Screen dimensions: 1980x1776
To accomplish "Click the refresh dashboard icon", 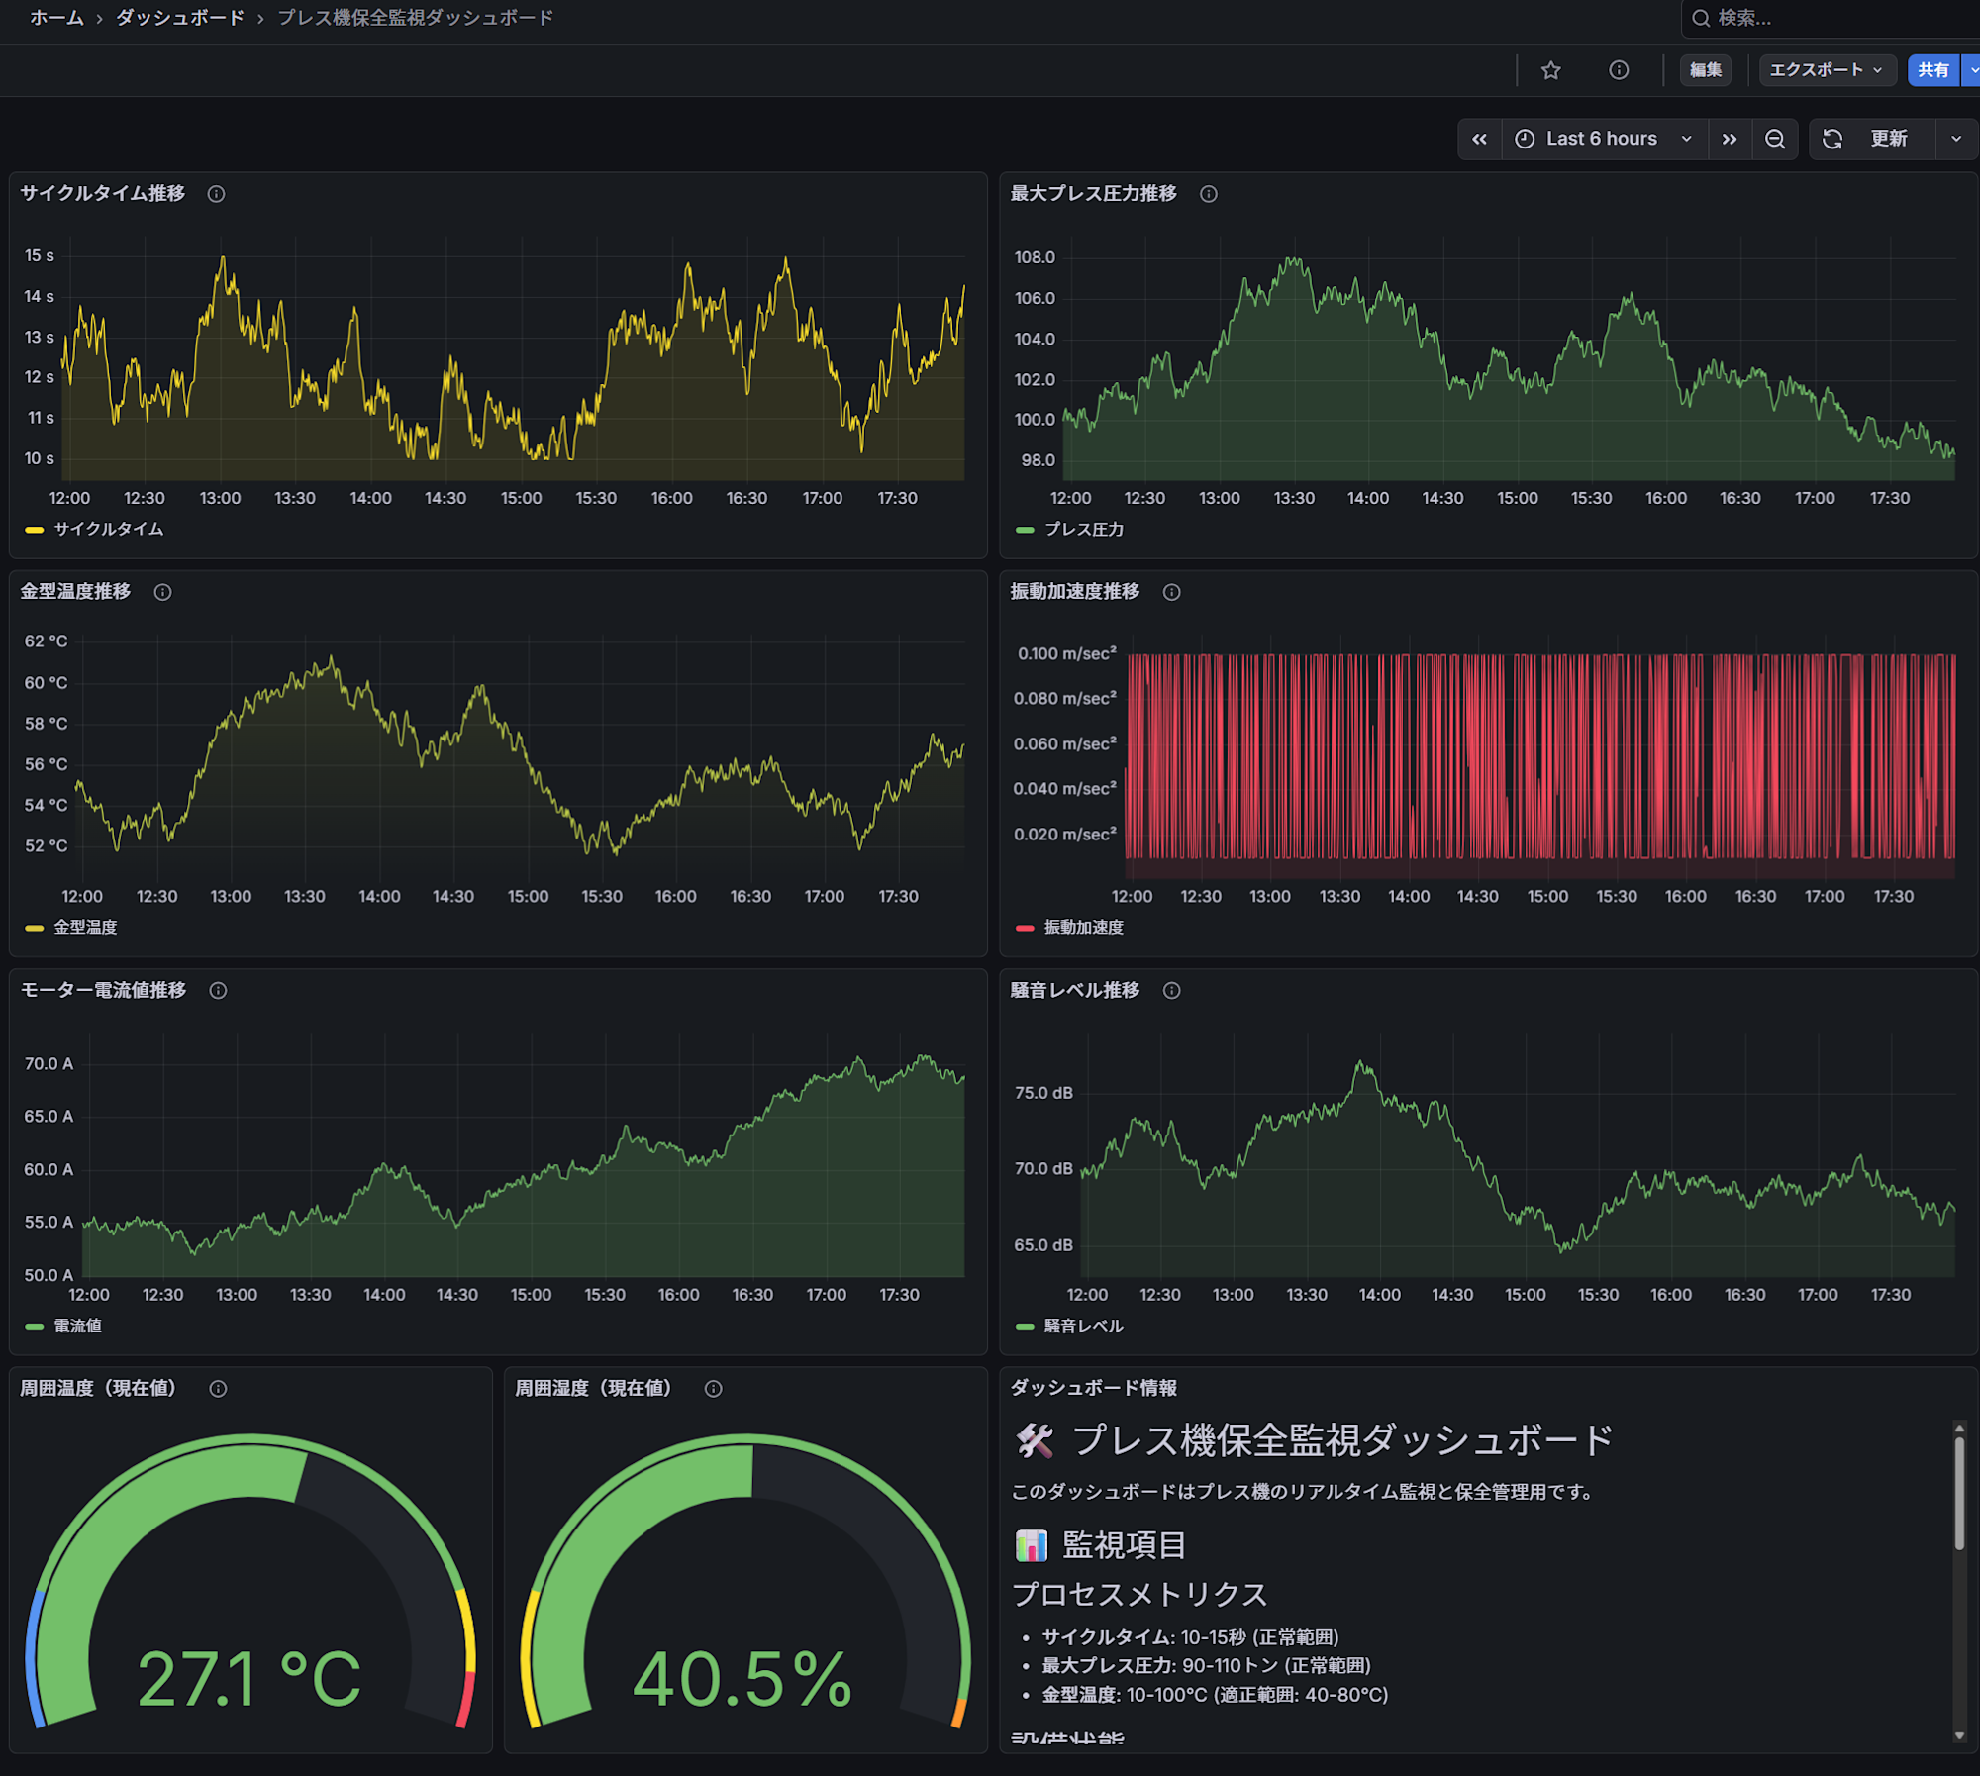I will 1832,139.
